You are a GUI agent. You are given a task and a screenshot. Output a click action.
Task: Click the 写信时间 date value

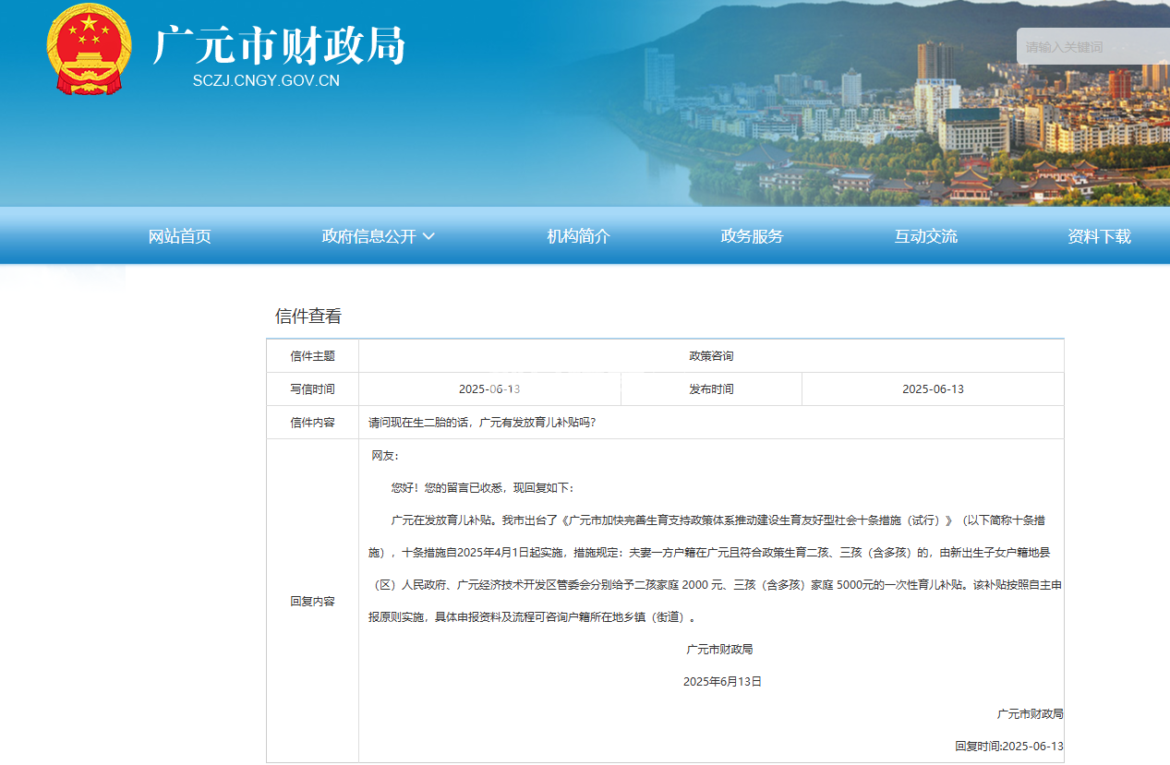[x=489, y=389]
